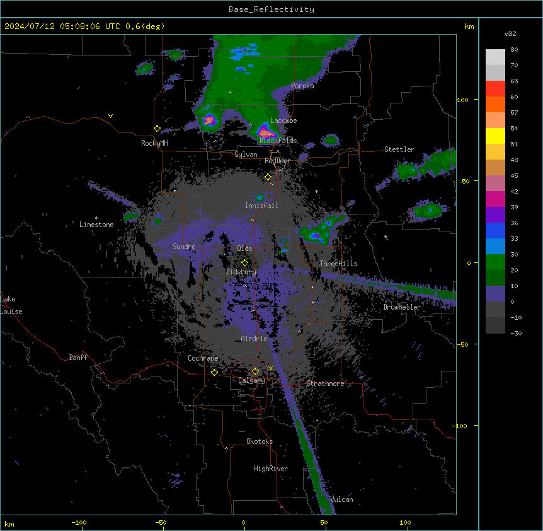Select the red 65-60 dBZ legend swatch
The height and width of the screenshot is (531, 543).
pos(495,89)
